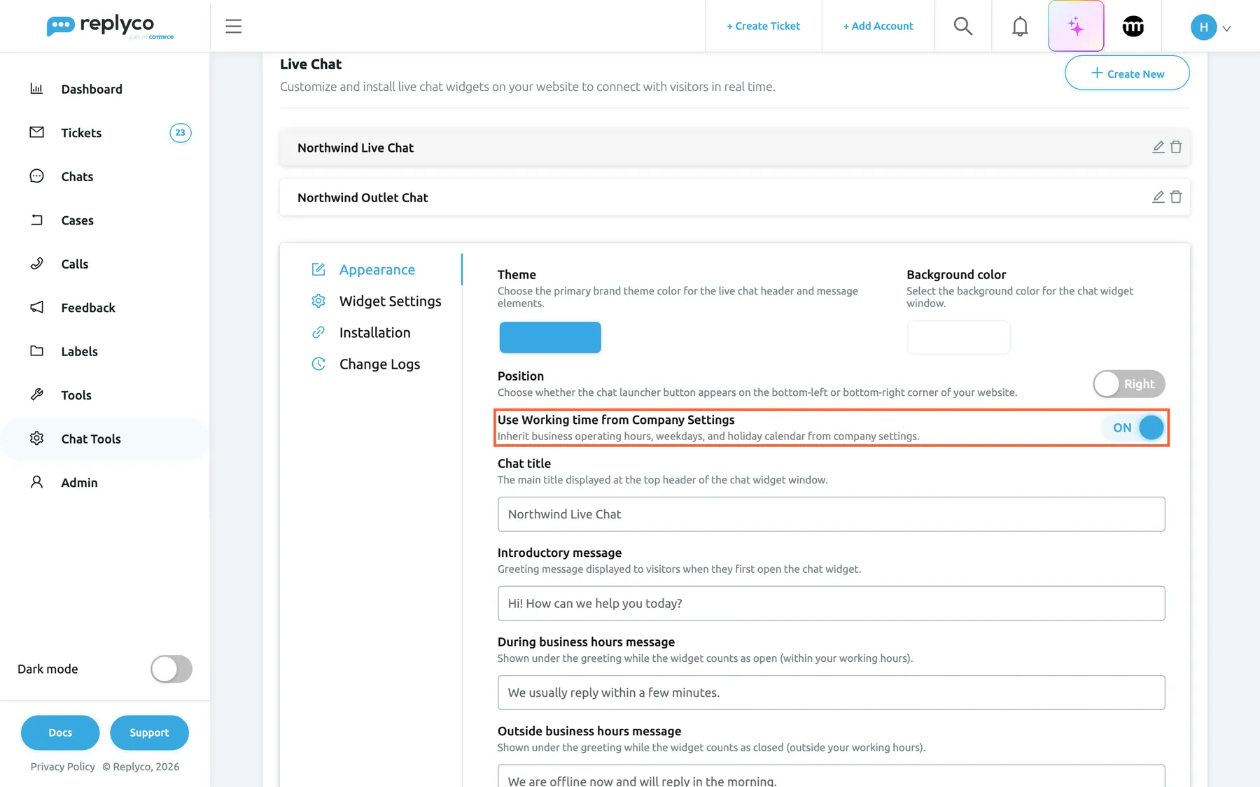Click + Add Account
The image size is (1260, 787).
tap(878, 26)
